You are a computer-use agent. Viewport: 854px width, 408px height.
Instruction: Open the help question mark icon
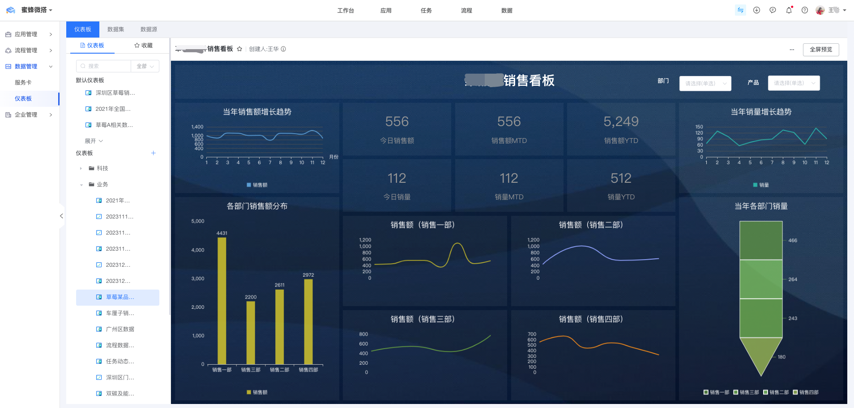click(805, 10)
